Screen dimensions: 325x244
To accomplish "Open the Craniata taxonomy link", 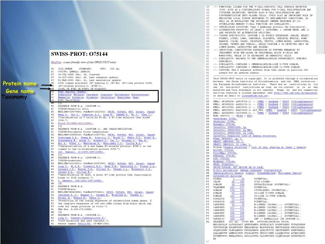I will point(106,95).
